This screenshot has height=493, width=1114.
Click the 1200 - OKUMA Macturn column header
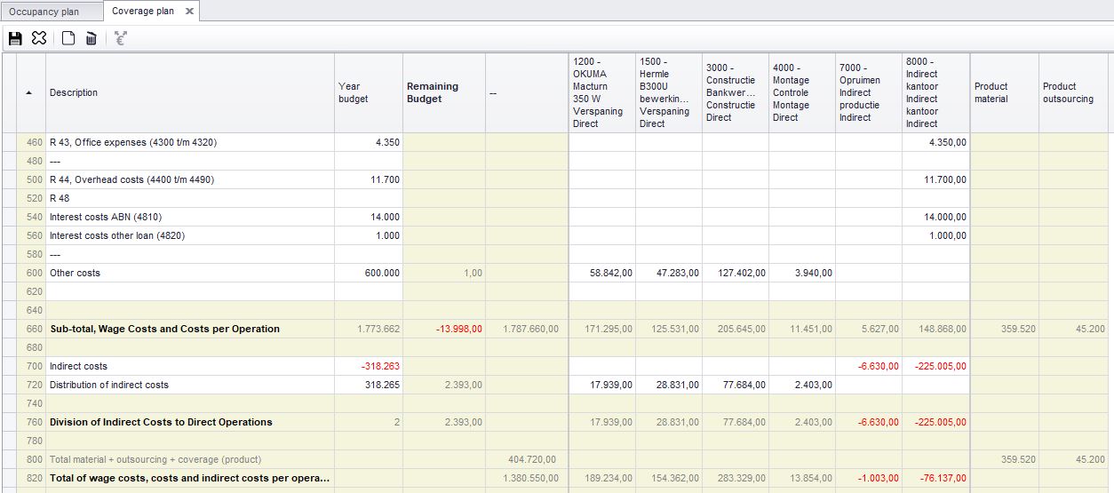602,92
